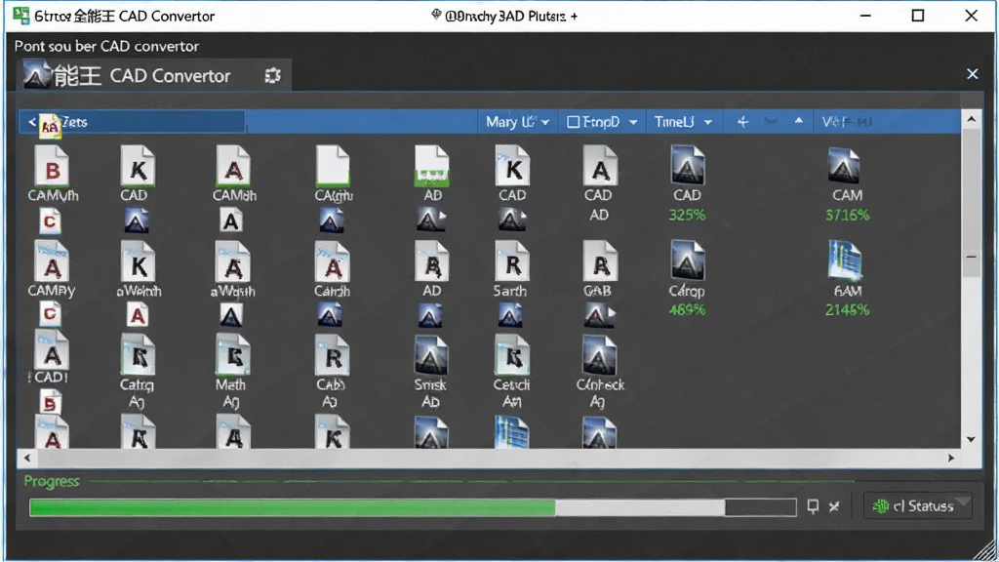Toggle the FtnpD checkbox in toolbar
999x562 pixels.
coord(573,122)
